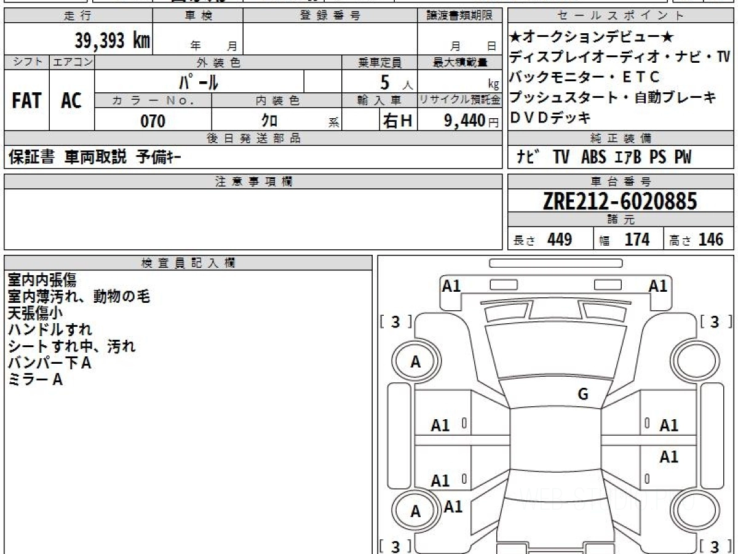This screenshot has width=738, height=554.
Task: Select the inspector note 天張傷小
Action: pos(35,313)
